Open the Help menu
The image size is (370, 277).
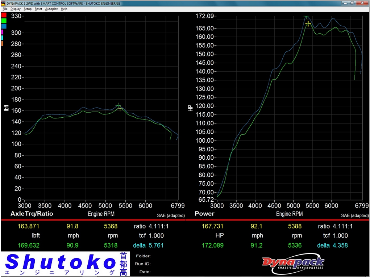[x=64, y=9]
